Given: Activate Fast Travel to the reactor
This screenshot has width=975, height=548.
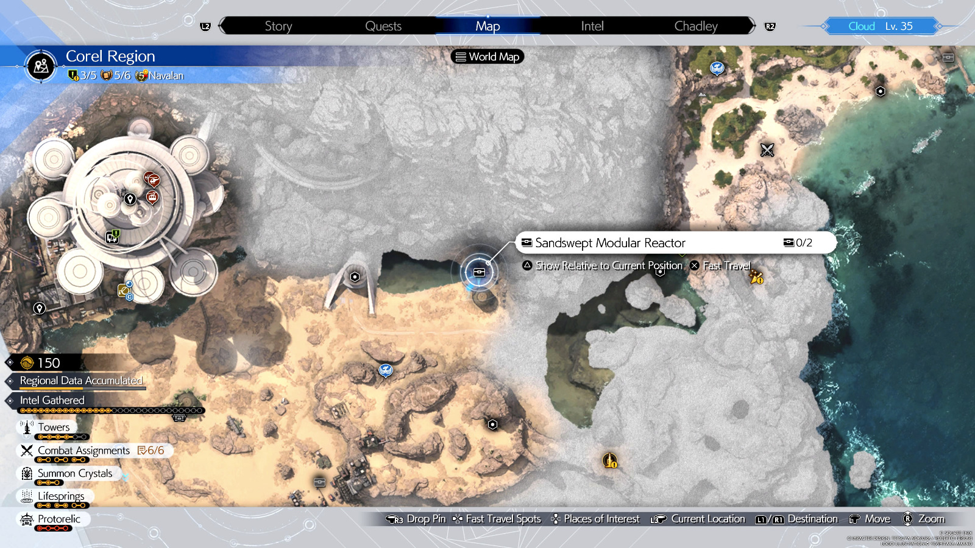Looking at the screenshot, I should coord(726,265).
